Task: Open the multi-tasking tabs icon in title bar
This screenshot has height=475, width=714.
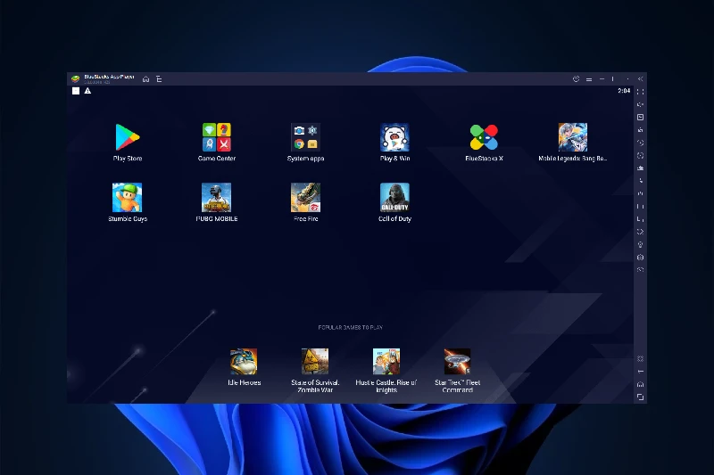Action: (159, 79)
